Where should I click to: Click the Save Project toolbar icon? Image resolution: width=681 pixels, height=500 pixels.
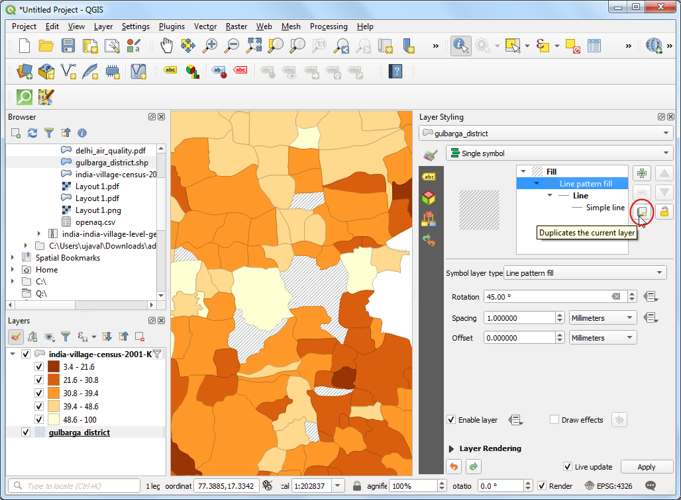(68, 46)
